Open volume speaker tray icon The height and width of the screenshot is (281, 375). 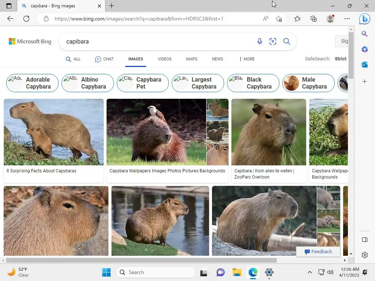point(330,272)
